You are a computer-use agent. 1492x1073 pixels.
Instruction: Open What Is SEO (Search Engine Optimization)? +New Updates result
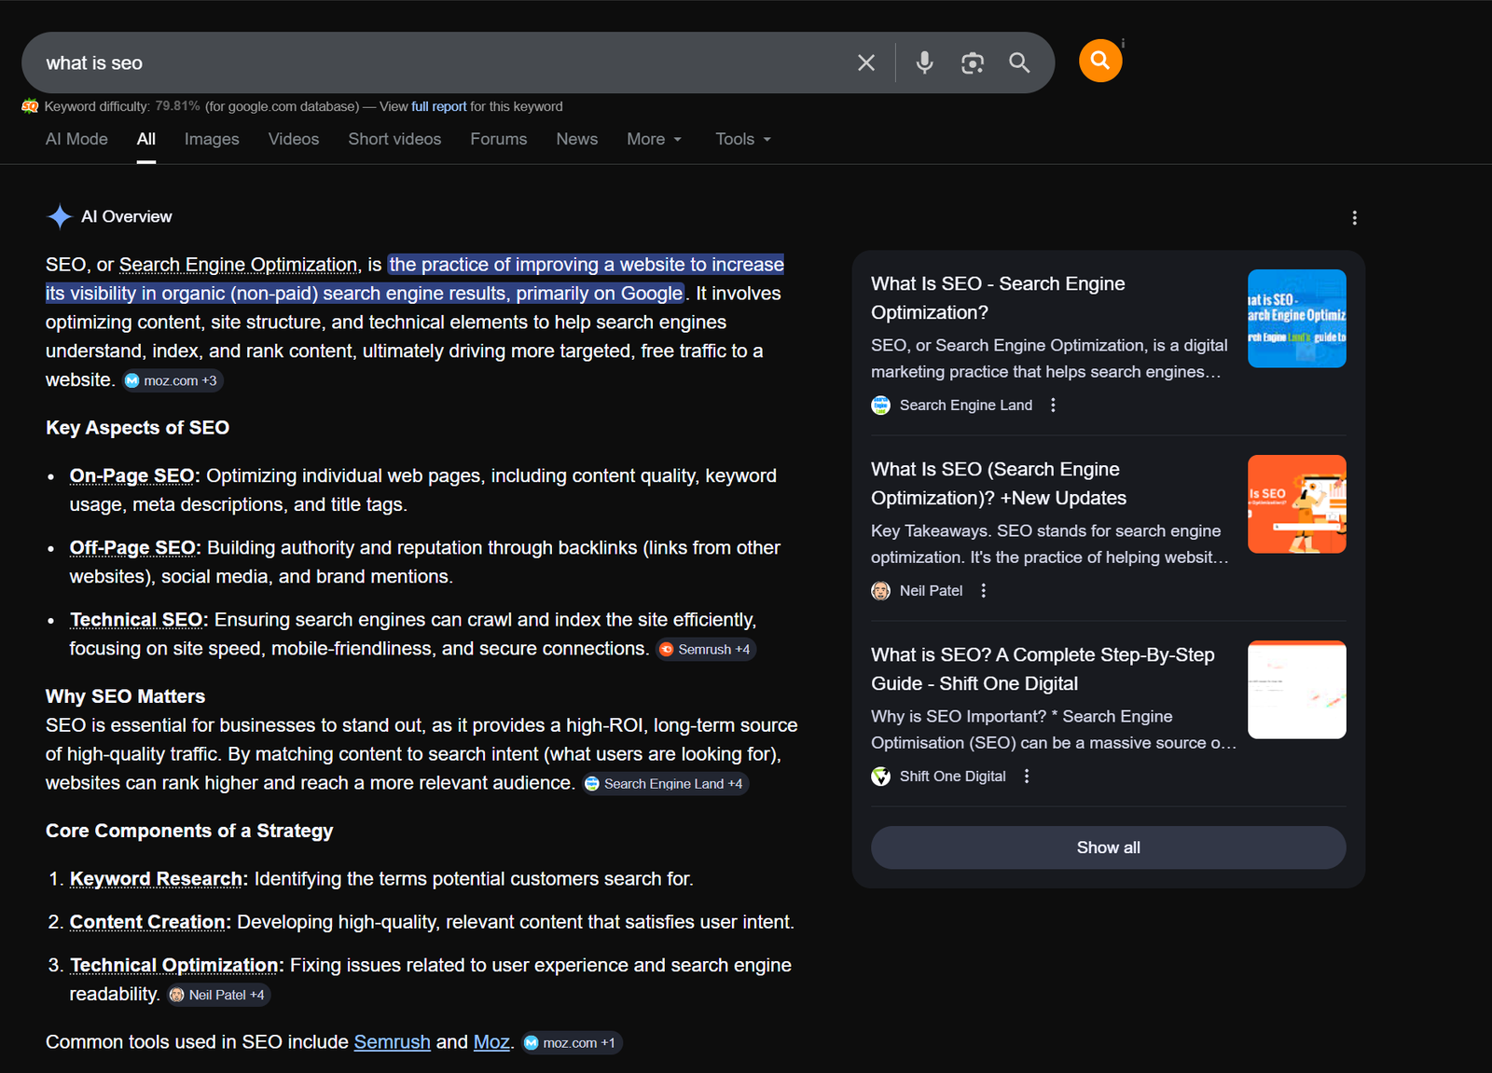pyautogui.click(x=999, y=483)
